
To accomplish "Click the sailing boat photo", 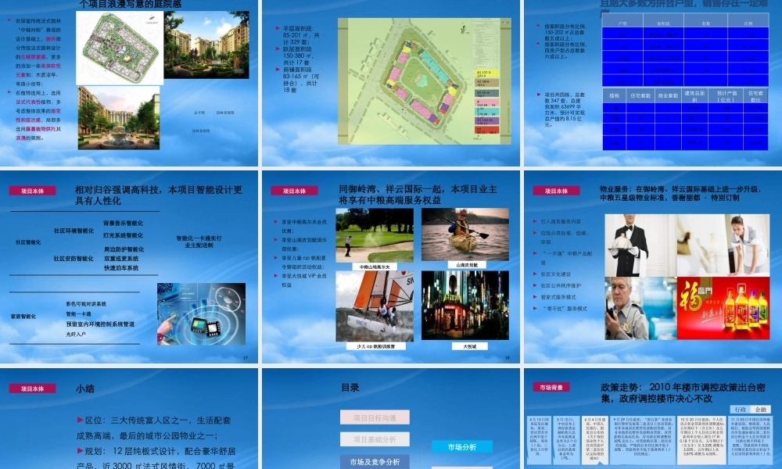I will pyautogui.click(x=375, y=306).
